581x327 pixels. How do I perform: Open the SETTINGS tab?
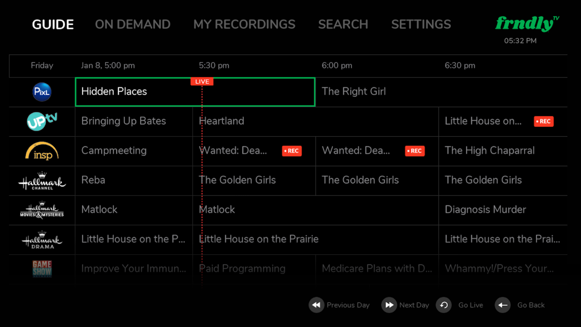coord(421,25)
